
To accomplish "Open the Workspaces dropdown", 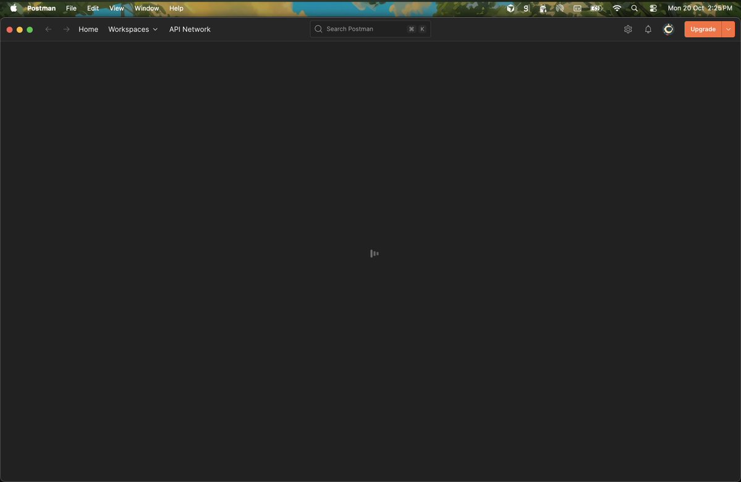I will click(x=133, y=29).
